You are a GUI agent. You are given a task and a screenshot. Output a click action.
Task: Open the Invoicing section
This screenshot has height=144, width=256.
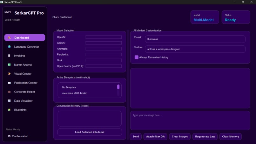point(25,56)
